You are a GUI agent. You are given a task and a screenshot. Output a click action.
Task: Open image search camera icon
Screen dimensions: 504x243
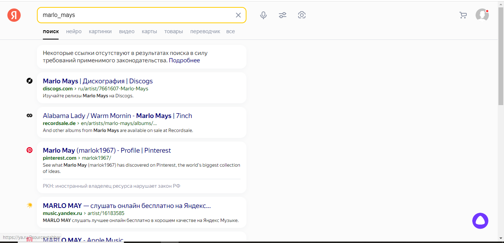[x=302, y=15]
